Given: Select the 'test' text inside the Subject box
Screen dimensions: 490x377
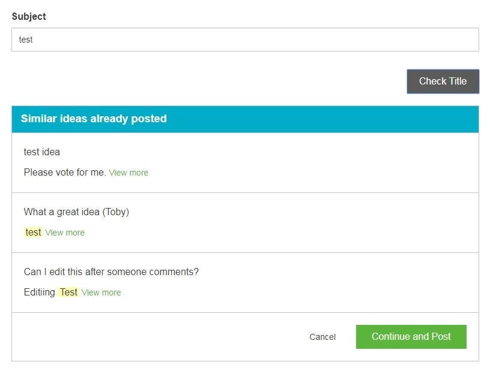Looking at the screenshot, I should pos(26,39).
